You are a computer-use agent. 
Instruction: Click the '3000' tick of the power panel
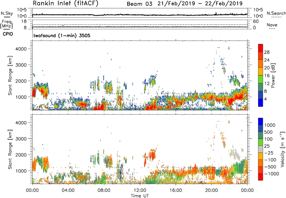pos(21,65)
